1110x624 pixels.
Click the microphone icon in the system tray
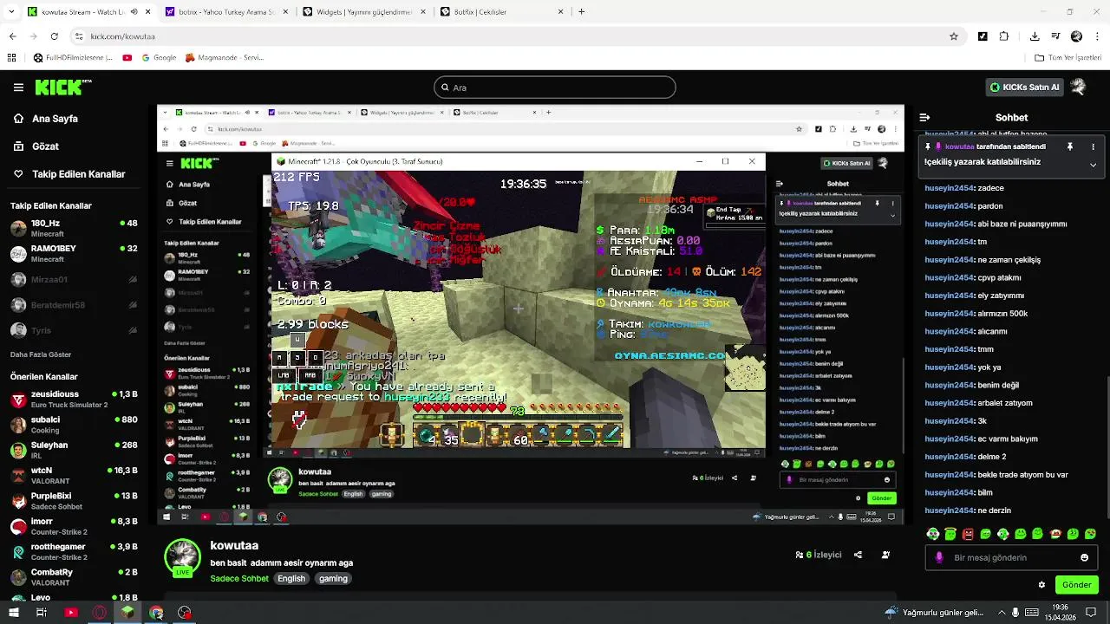coord(1015,613)
